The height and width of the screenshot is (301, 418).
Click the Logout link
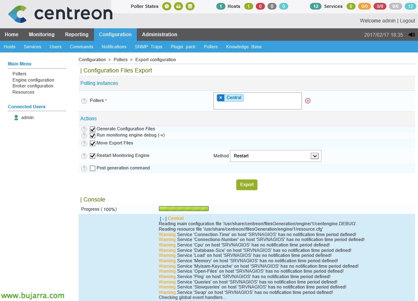[x=407, y=20]
